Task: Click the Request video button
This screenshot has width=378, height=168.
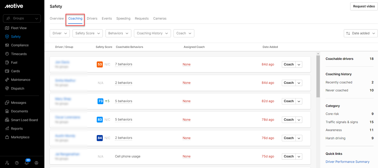Action: click(364, 6)
